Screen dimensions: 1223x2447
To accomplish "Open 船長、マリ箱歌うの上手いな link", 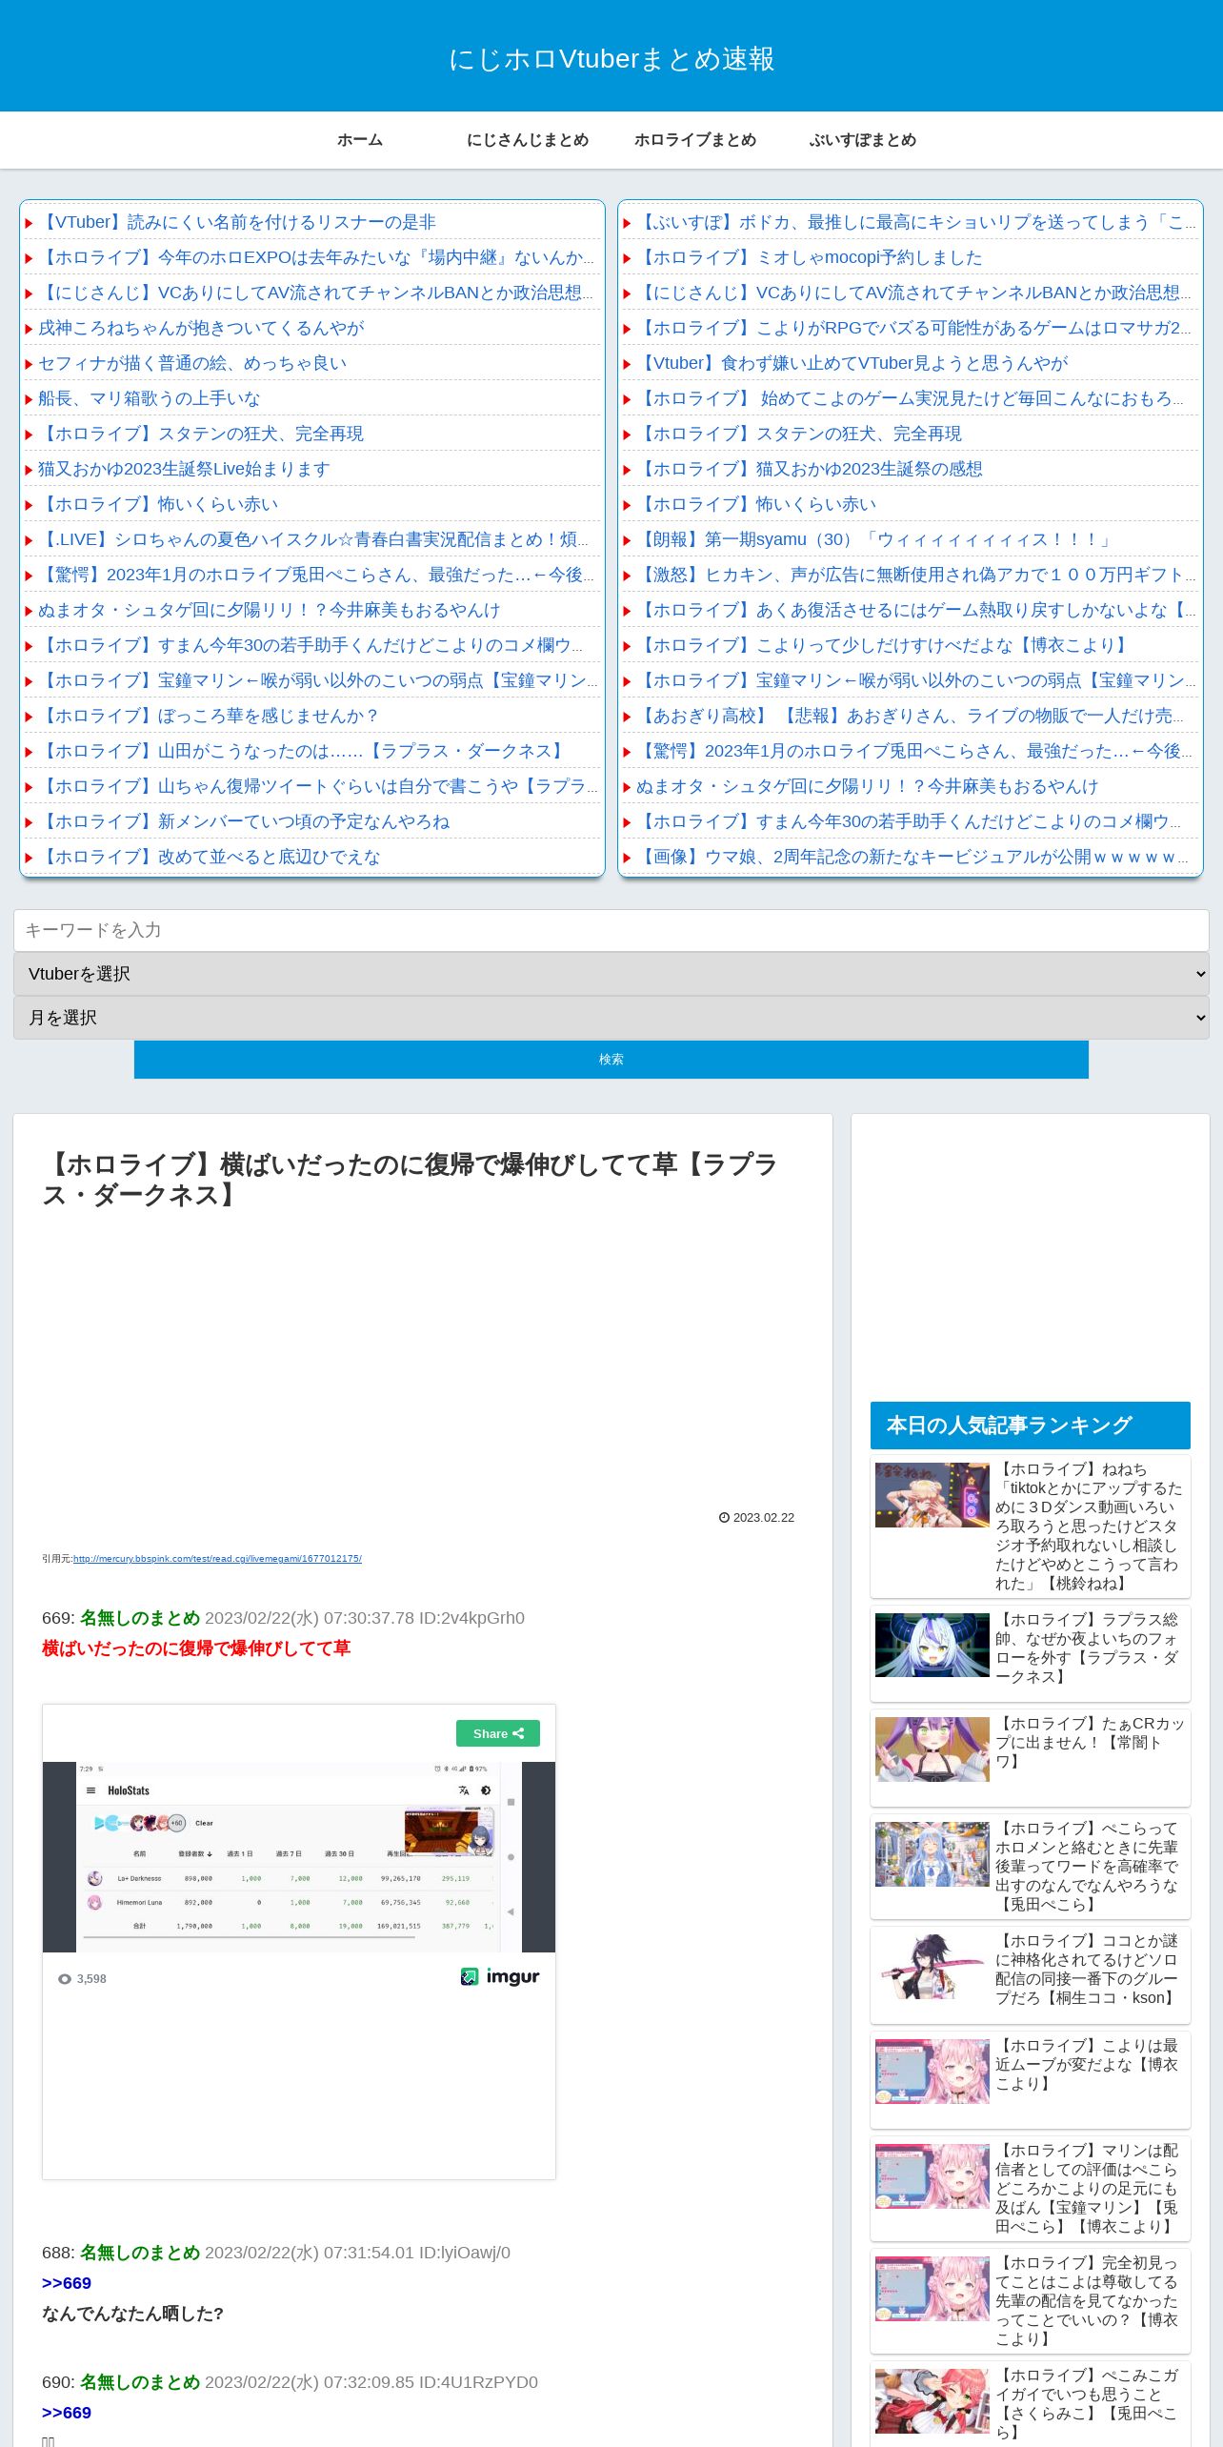I will [149, 398].
